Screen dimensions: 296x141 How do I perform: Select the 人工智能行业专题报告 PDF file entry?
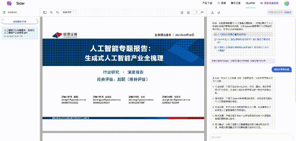coord(20,31)
